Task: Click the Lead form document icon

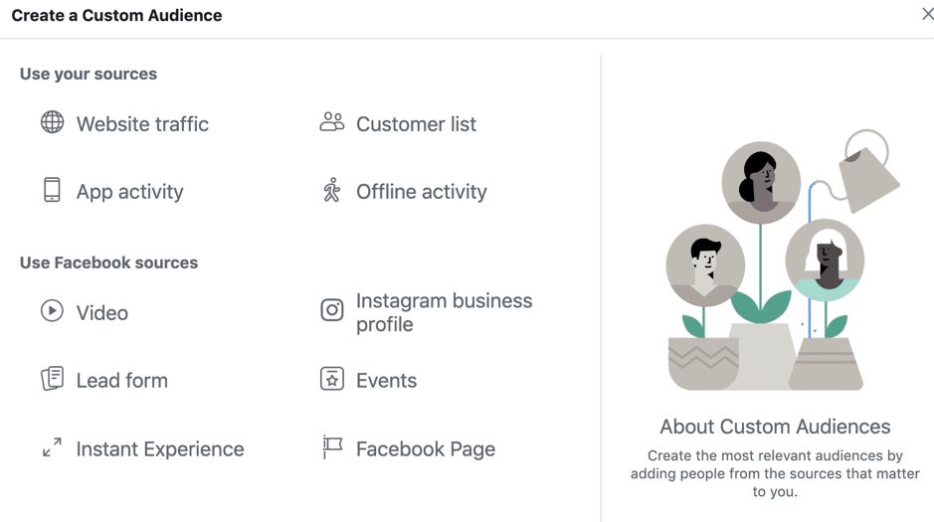Action: click(x=52, y=379)
